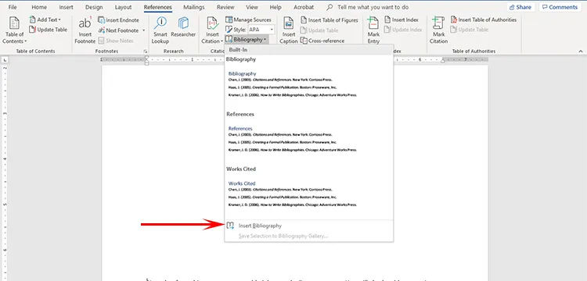Switch to the View tab
Viewport: 587px width, 281px height.
pyautogui.click(x=252, y=7)
